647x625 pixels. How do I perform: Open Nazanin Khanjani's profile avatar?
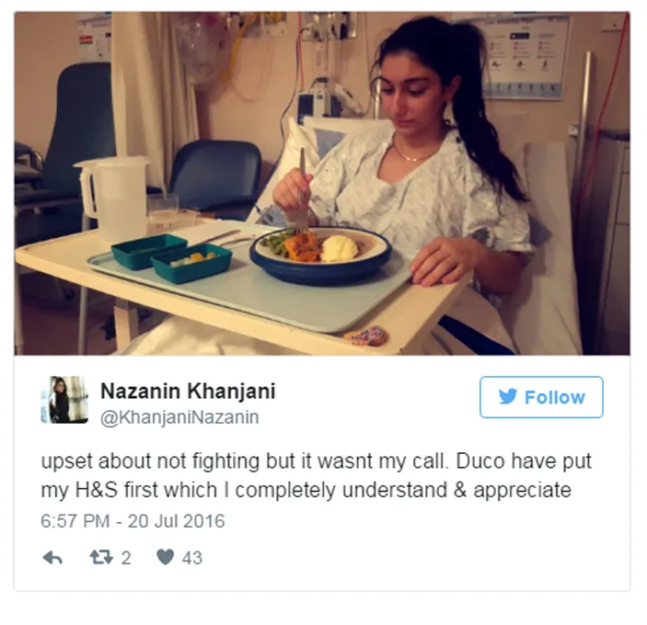point(64,400)
